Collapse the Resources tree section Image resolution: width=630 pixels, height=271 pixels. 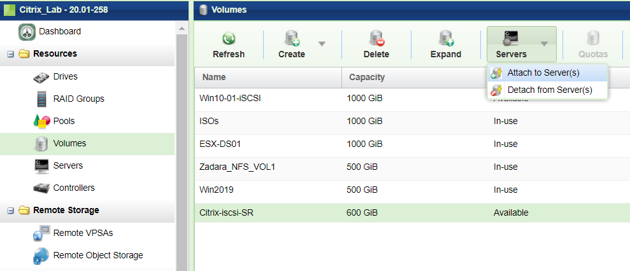[x=11, y=54]
